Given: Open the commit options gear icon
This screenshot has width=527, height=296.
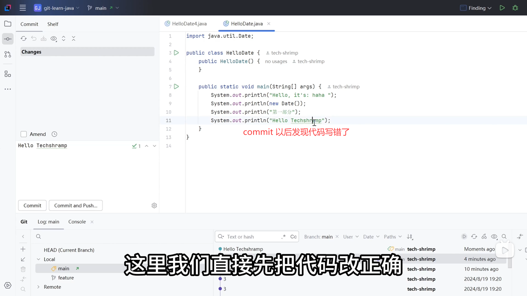Looking at the screenshot, I should click(154, 206).
